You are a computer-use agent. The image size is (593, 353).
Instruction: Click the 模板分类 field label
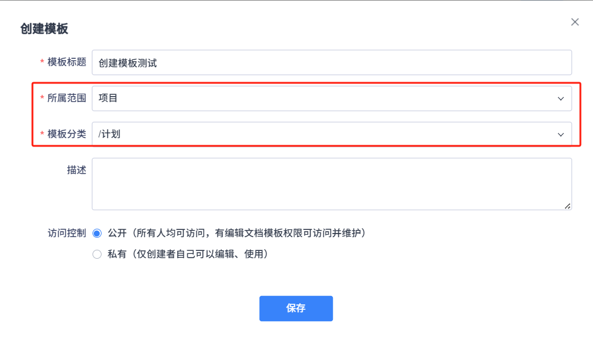(67, 134)
